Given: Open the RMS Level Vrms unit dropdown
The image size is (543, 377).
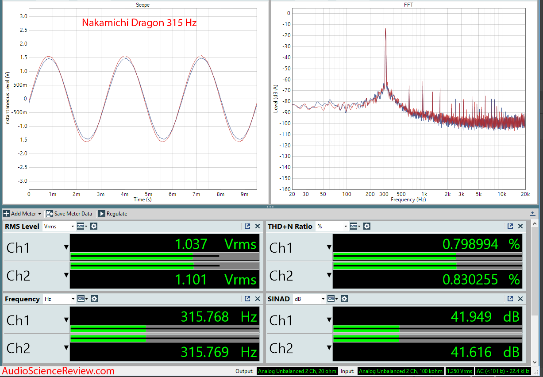Looking at the screenshot, I should tap(59, 226).
